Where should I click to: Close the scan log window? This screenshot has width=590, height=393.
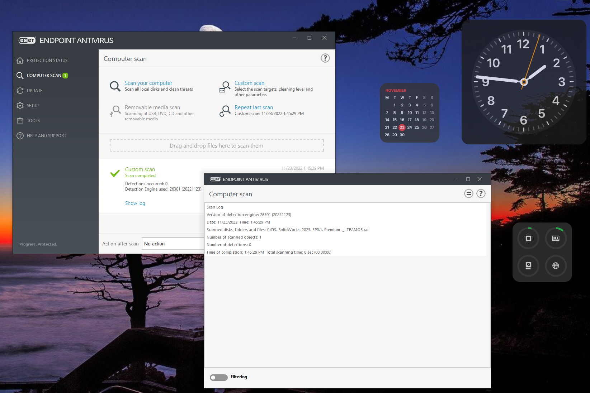click(x=480, y=179)
